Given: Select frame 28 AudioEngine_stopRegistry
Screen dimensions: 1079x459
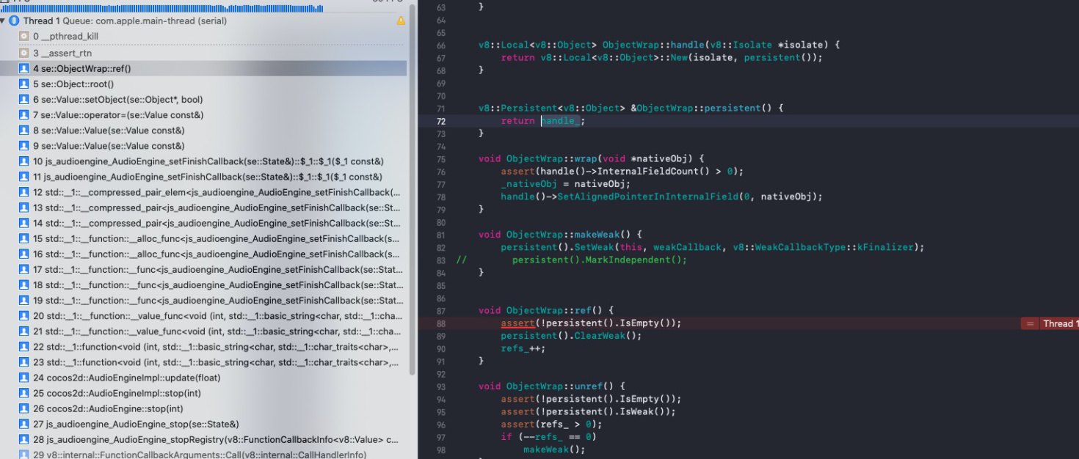Looking at the screenshot, I should pyautogui.click(x=203, y=439).
